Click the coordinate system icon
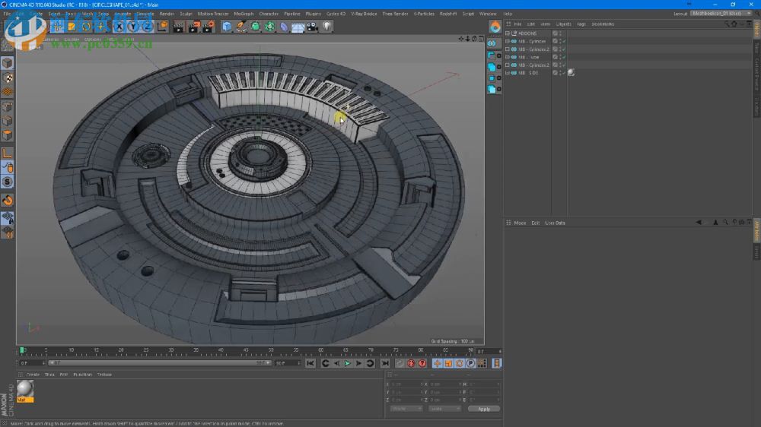Viewport: 761px width, 427px height. [162, 27]
